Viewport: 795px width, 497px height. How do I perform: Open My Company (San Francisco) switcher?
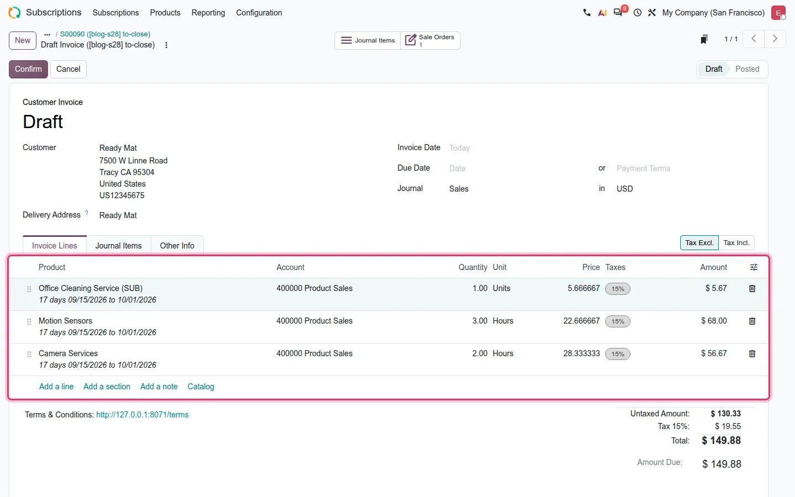pos(713,13)
